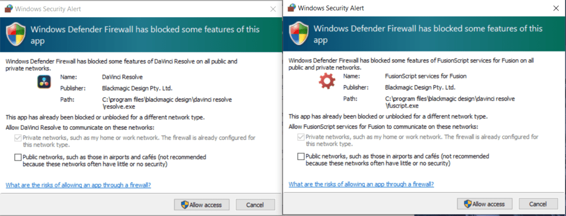Click the firewall icon in the right dialog's title bar
The width and height of the screenshot is (566, 216).
pyautogui.click(x=291, y=7)
